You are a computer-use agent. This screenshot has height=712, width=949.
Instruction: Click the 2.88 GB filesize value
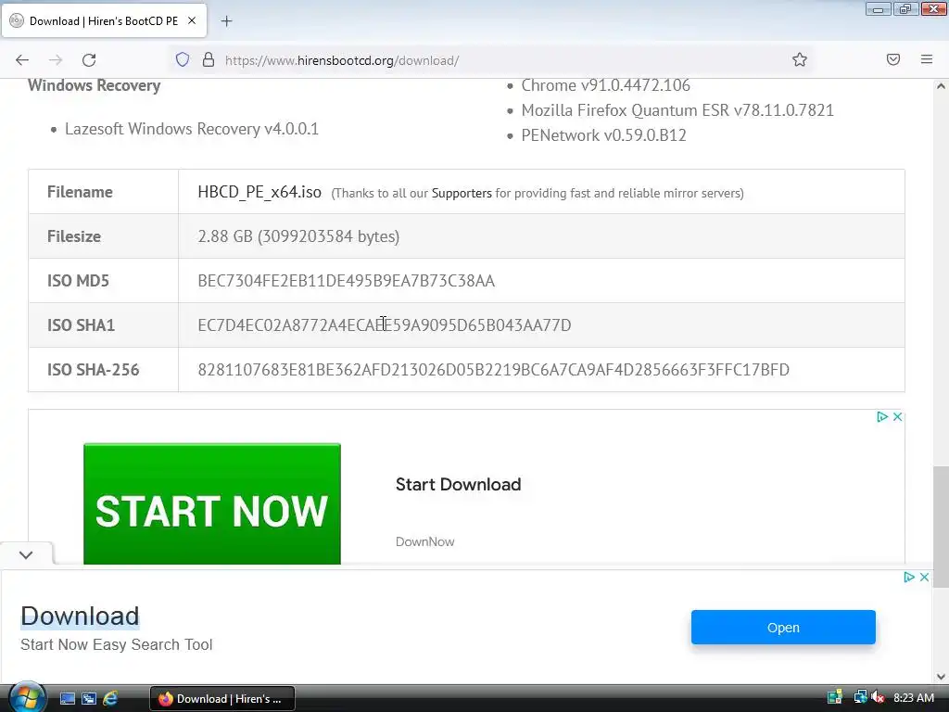[x=298, y=236]
